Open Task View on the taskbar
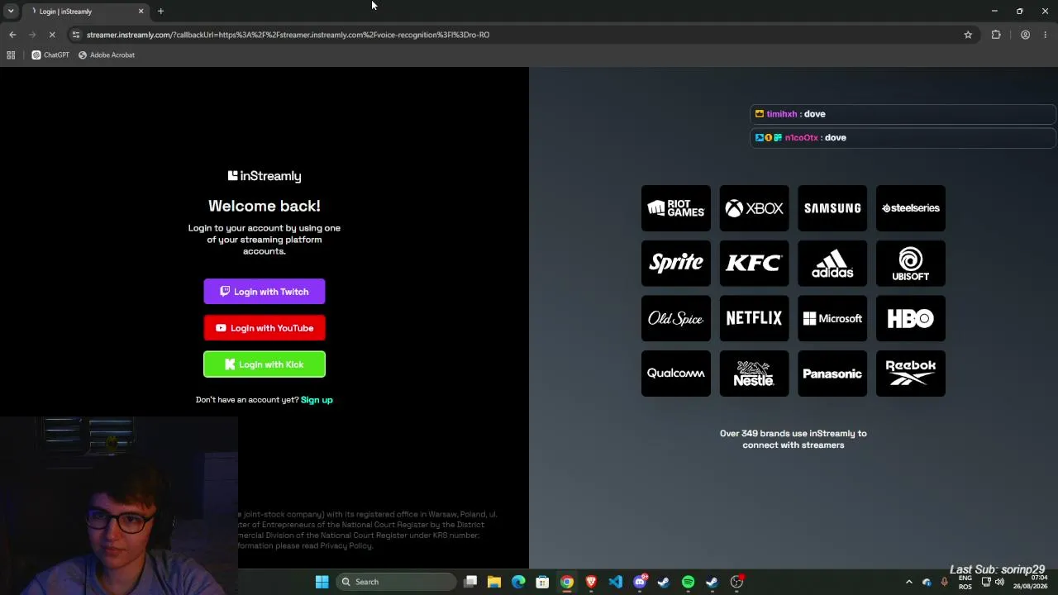The width and height of the screenshot is (1058, 595). [470, 582]
